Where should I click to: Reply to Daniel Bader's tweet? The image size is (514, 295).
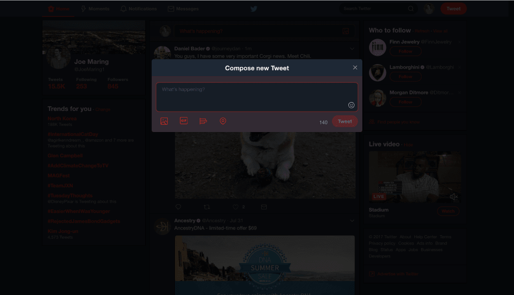coord(179,207)
